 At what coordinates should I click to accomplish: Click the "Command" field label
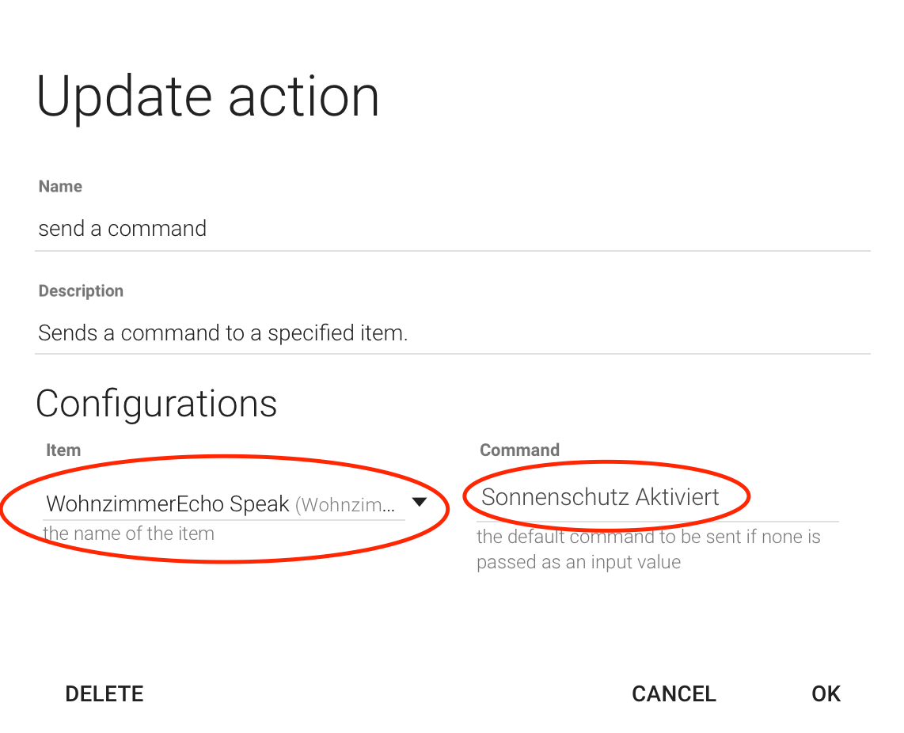(x=519, y=450)
